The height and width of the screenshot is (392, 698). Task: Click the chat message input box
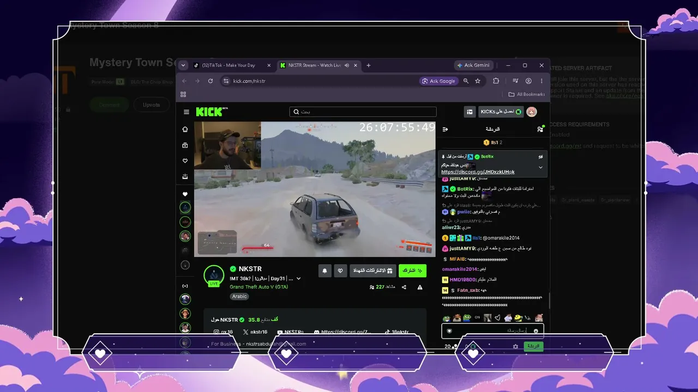point(492,330)
